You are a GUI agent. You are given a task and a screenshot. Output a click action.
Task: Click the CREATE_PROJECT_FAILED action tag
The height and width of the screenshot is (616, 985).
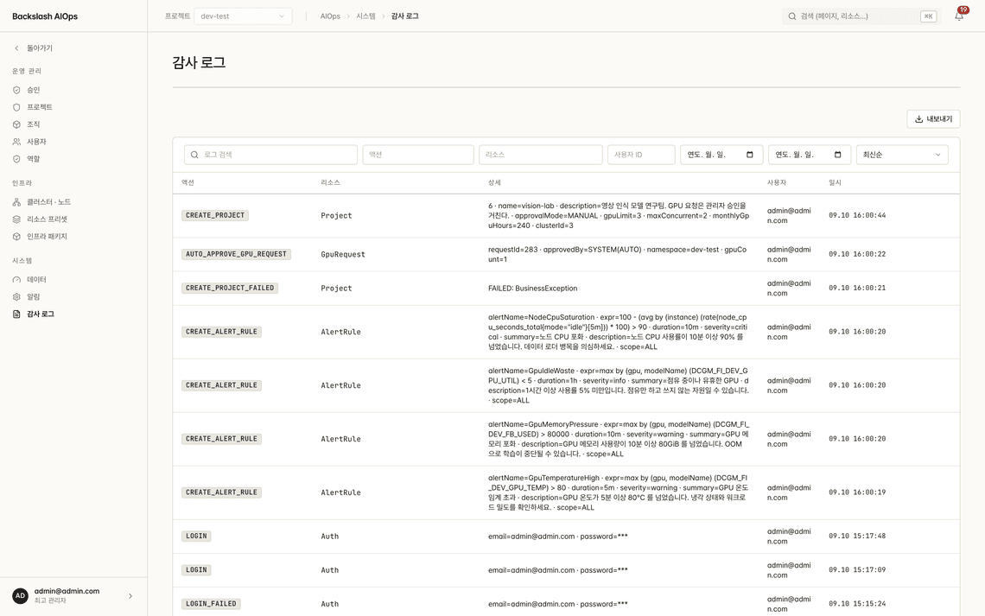point(230,289)
